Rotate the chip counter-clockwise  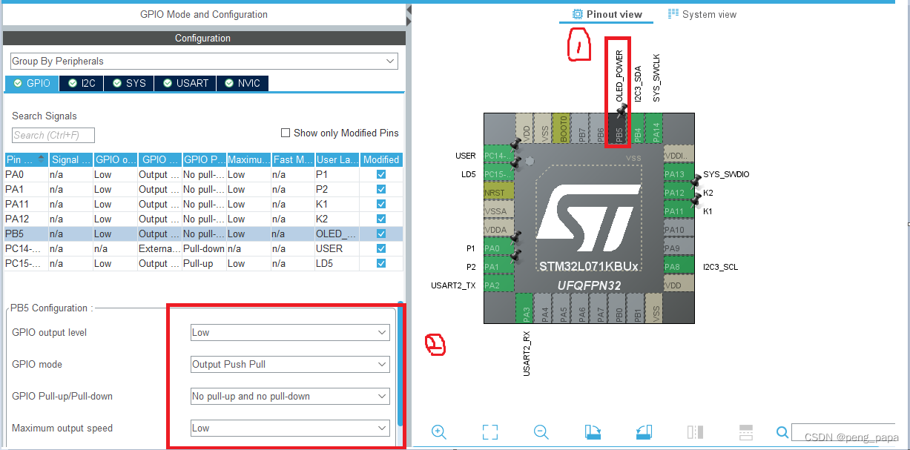[x=644, y=432]
